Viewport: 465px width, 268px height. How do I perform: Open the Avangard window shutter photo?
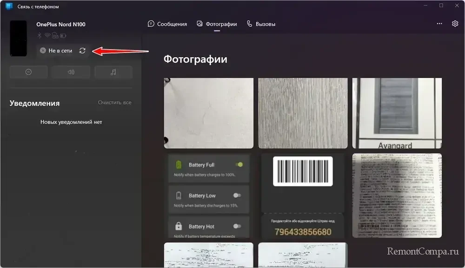tap(397, 113)
